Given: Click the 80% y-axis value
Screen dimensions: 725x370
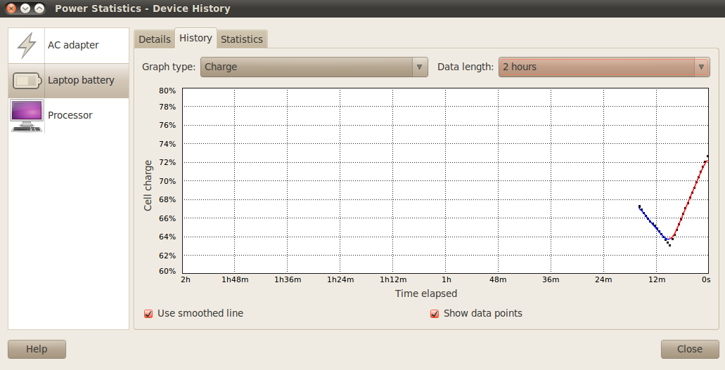Looking at the screenshot, I should (x=167, y=91).
